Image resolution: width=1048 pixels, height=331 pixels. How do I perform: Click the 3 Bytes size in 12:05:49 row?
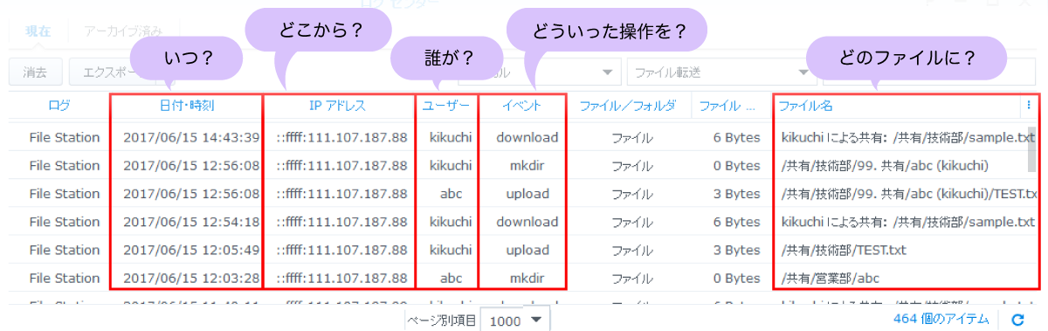(736, 250)
